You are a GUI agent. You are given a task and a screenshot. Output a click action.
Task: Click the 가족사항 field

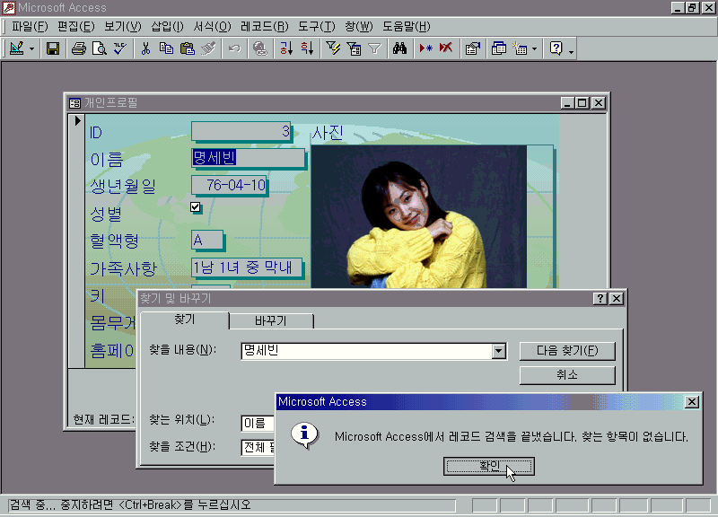point(247,267)
